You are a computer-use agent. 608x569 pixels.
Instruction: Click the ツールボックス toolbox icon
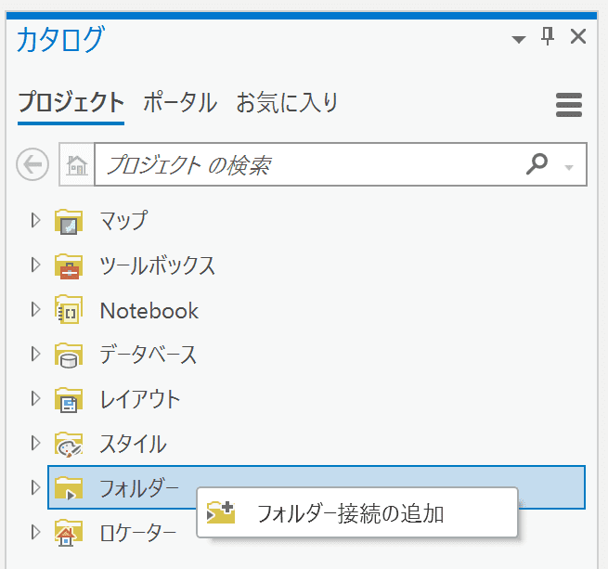[x=69, y=266]
